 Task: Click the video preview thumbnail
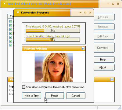click(x=54, y=67)
